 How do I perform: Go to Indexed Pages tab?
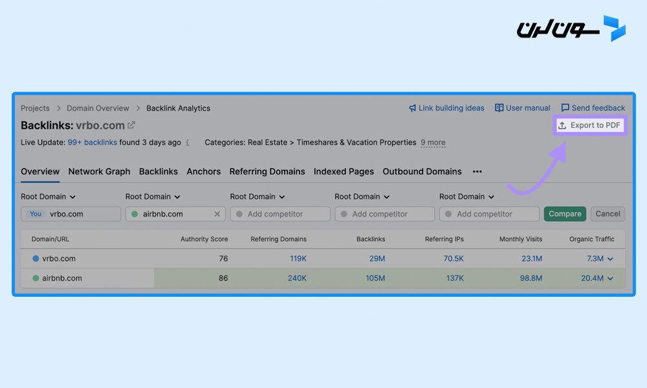coord(344,171)
